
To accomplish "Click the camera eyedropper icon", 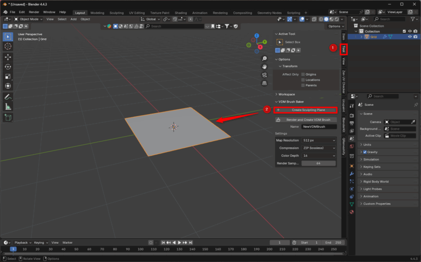I will pos(413,122).
